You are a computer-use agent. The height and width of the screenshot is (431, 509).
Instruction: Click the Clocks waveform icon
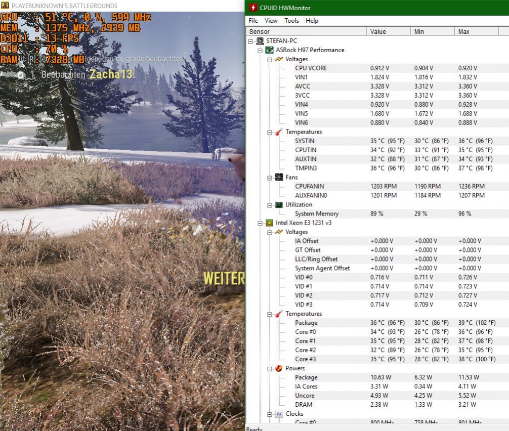coord(279,414)
